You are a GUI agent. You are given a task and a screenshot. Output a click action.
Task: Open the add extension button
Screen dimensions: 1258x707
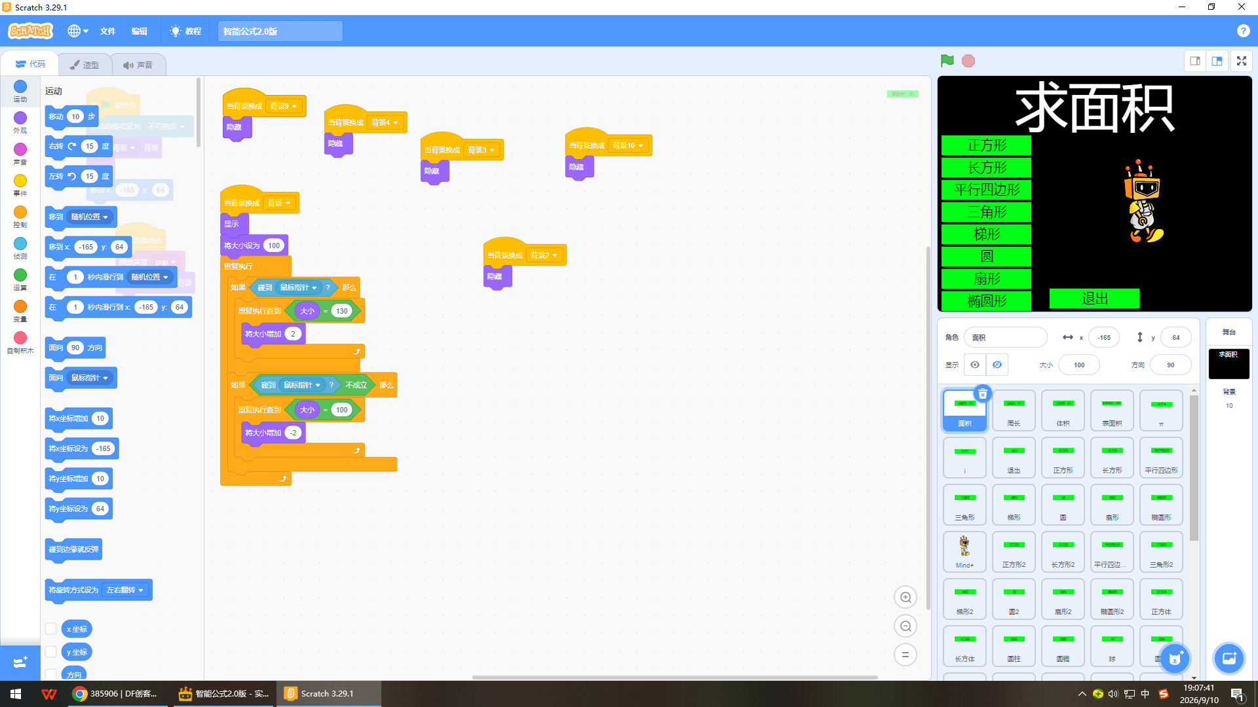point(20,662)
